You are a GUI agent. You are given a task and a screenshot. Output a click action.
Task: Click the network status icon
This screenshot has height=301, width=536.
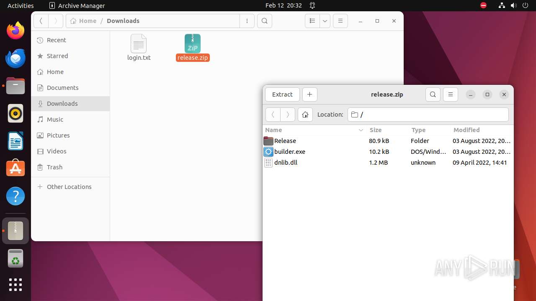point(502,5)
